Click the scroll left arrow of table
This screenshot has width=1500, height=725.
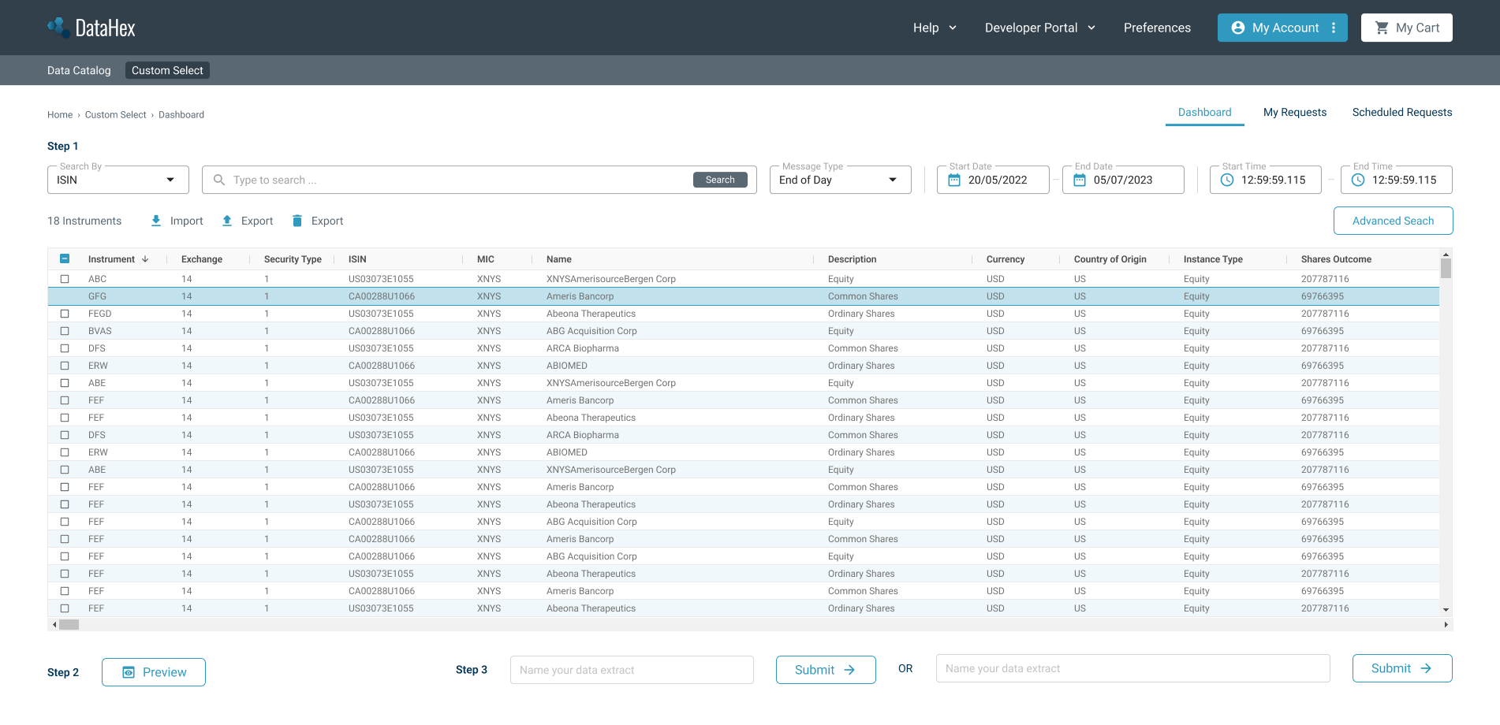(x=54, y=624)
